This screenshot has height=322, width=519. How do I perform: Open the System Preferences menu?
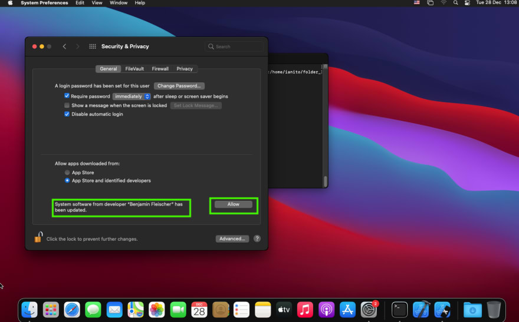(x=44, y=2)
